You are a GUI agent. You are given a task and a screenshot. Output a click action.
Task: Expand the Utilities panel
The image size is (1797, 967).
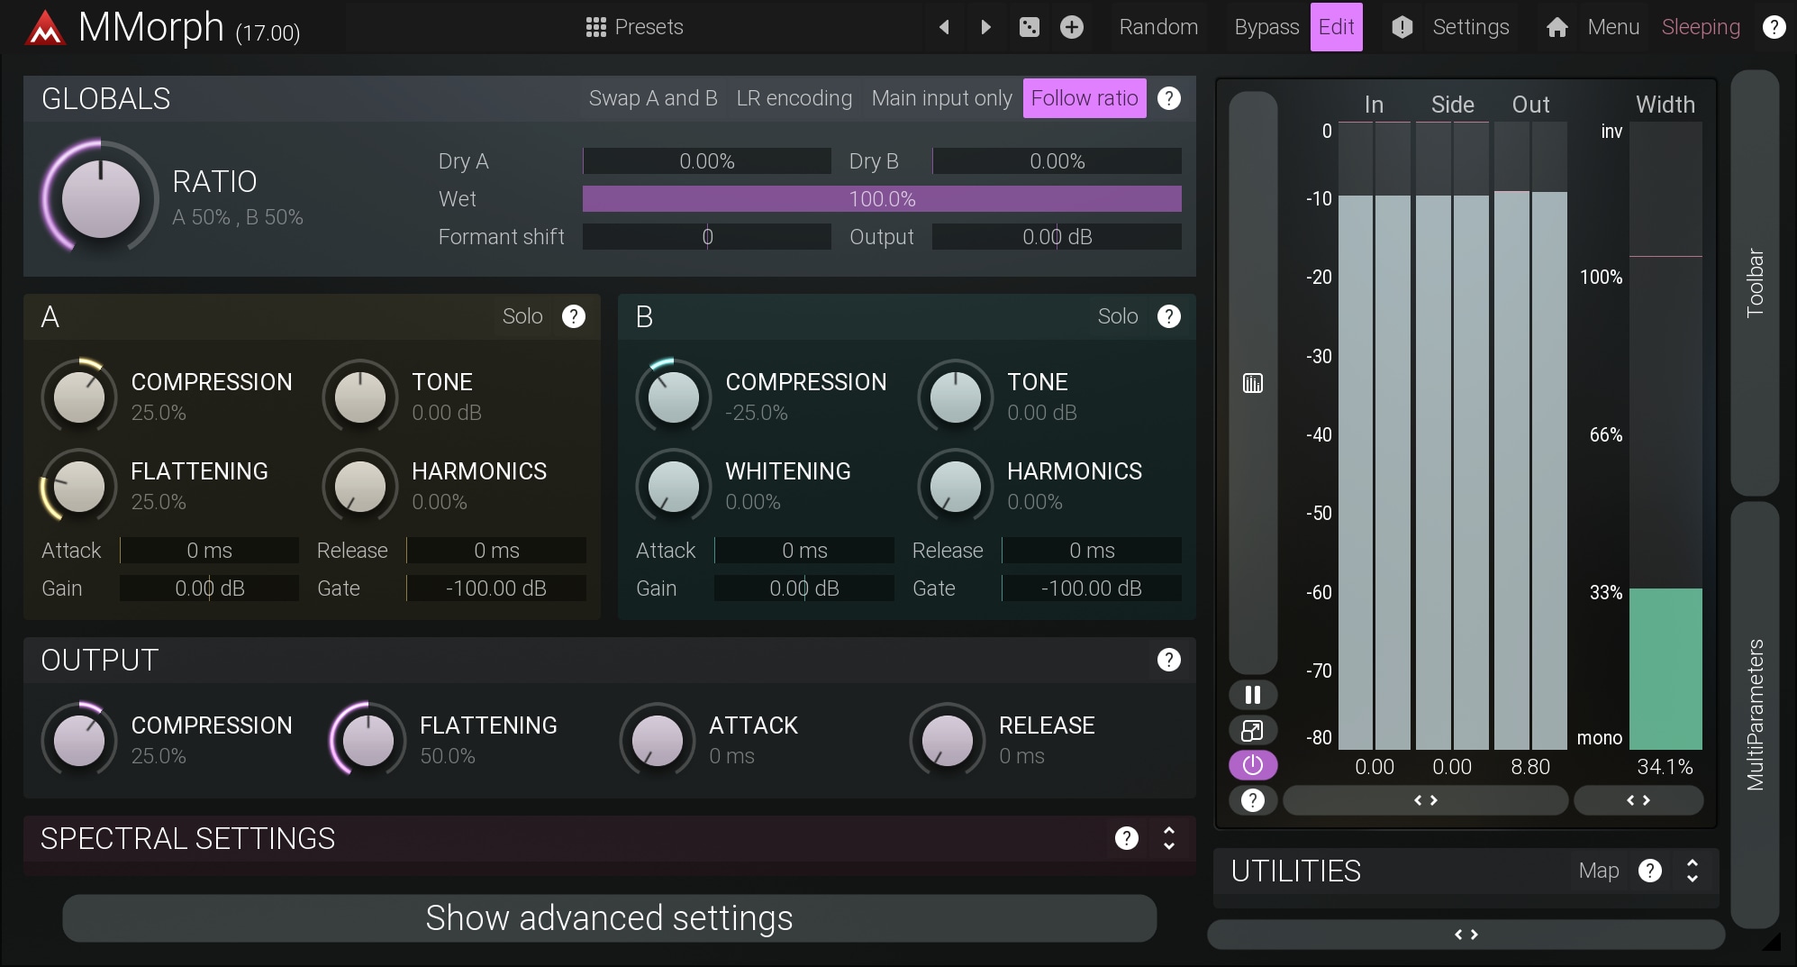pyautogui.click(x=1692, y=871)
